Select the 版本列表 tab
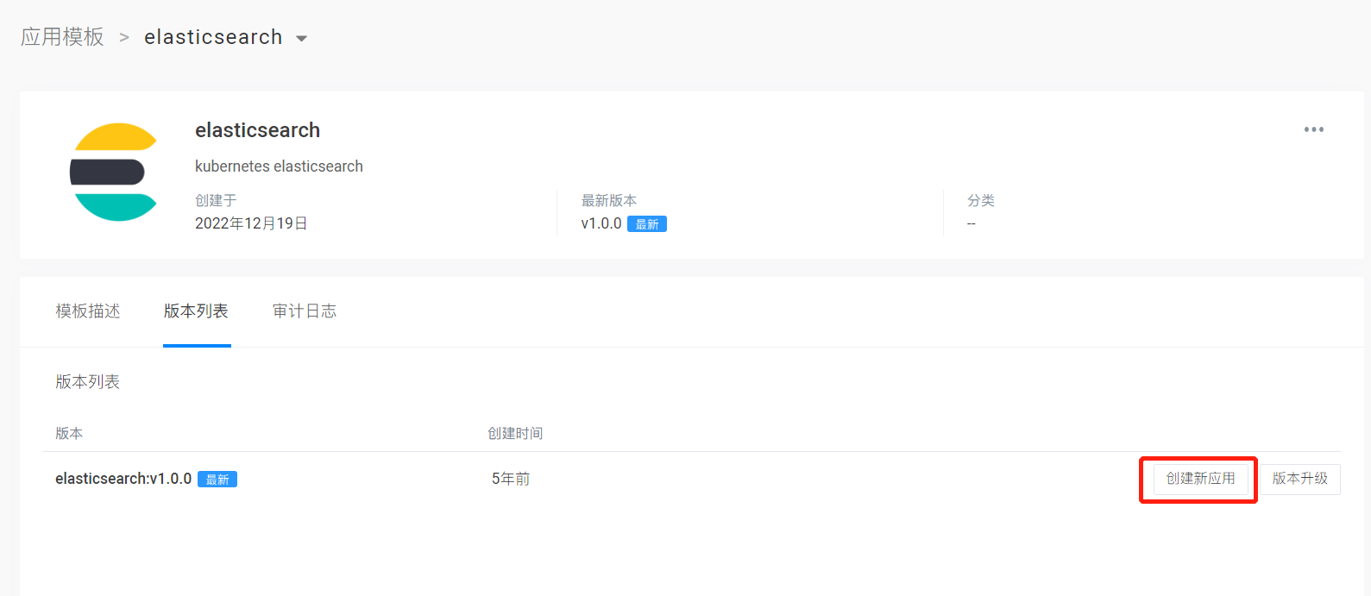The width and height of the screenshot is (1371, 596). [196, 311]
